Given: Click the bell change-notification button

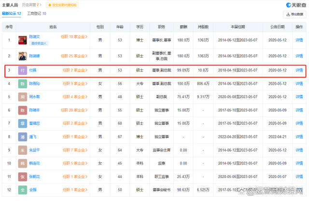Looking at the screenshot, I should coord(62,5).
